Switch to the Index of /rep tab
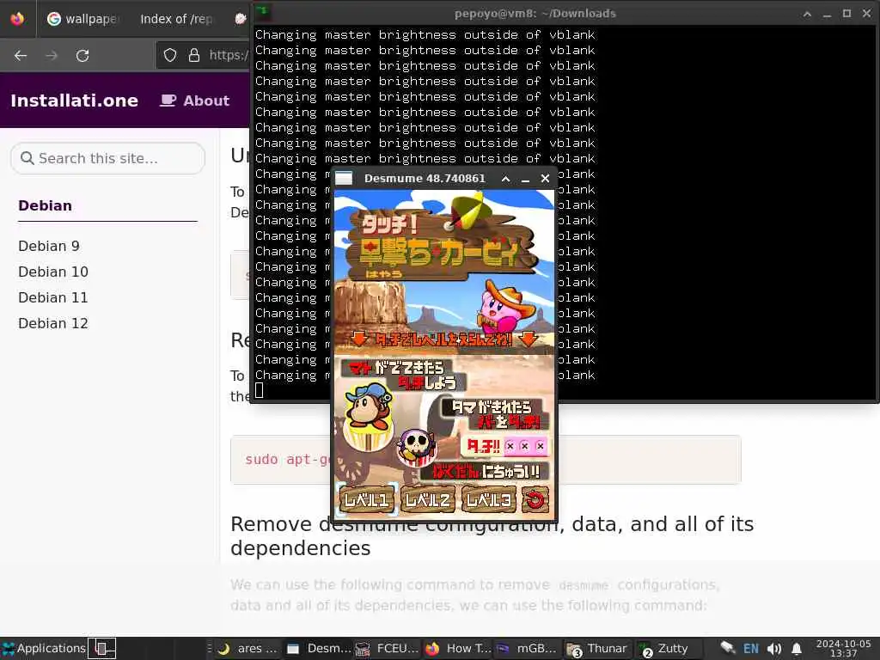 click(175, 19)
